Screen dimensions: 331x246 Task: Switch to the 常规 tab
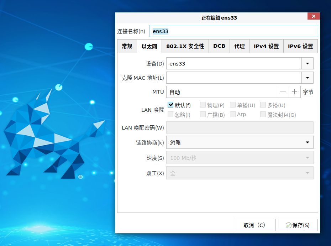(x=127, y=46)
